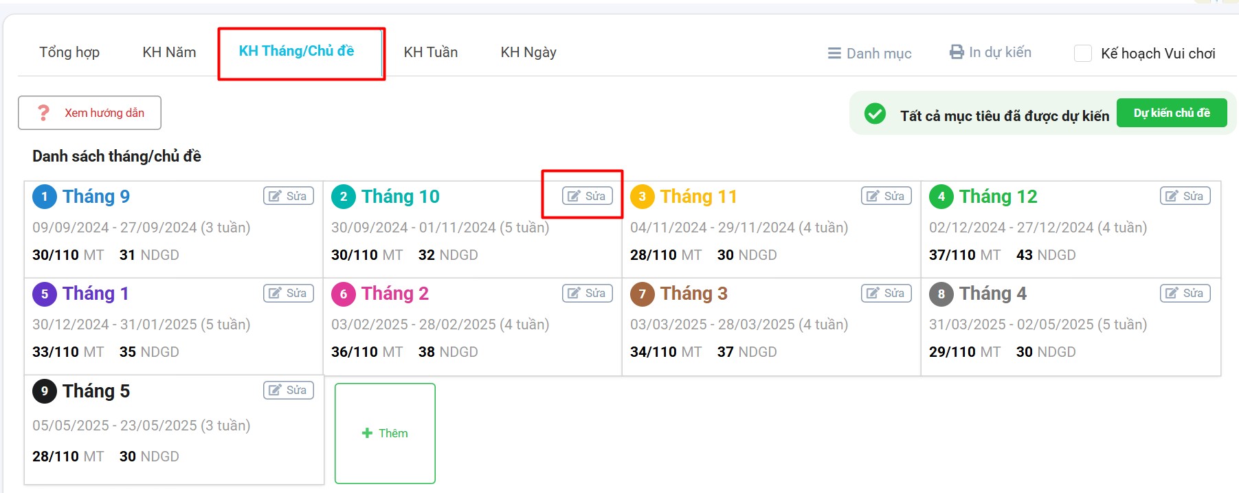Click the green checkmark status icon
Image resolution: width=1239 pixels, height=493 pixels.
[x=875, y=113]
